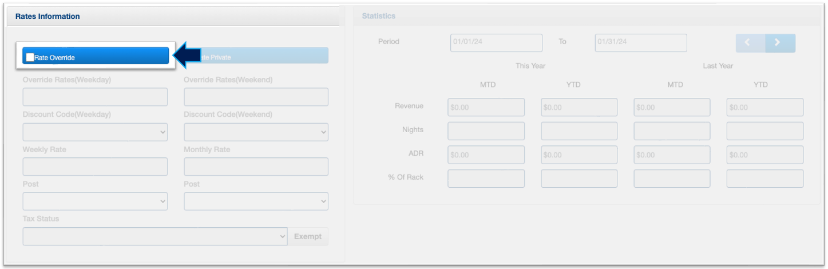Select Last Year MTD % Of Rack field
This screenshot has height=269, width=828.
(x=672, y=179)
